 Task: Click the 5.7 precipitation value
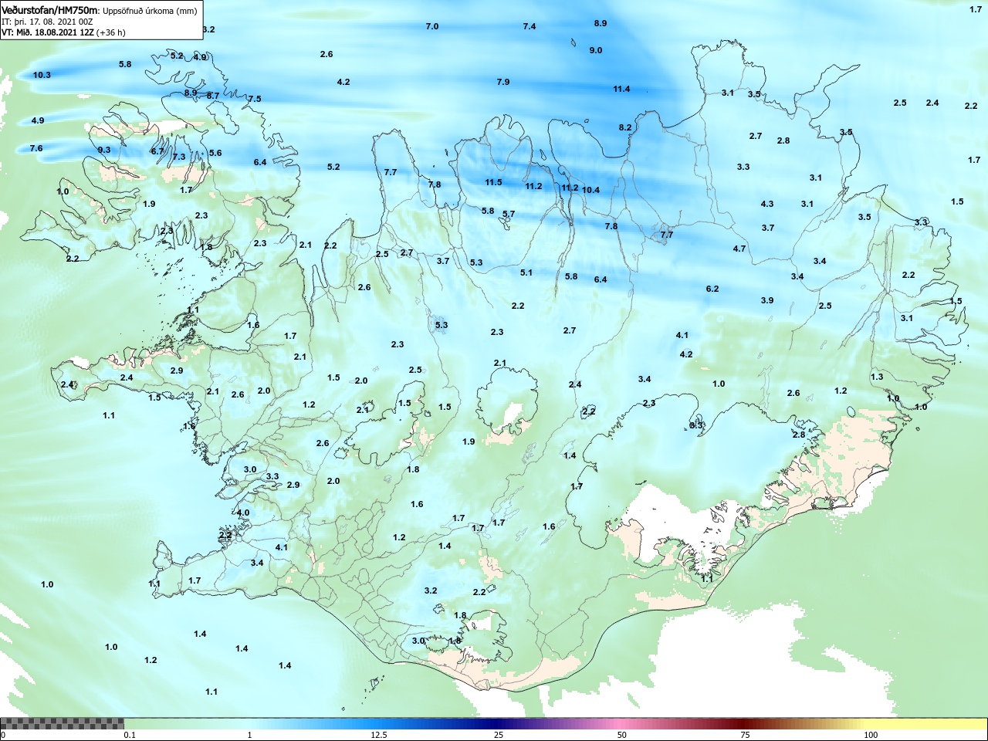click(x=509, y=214)
